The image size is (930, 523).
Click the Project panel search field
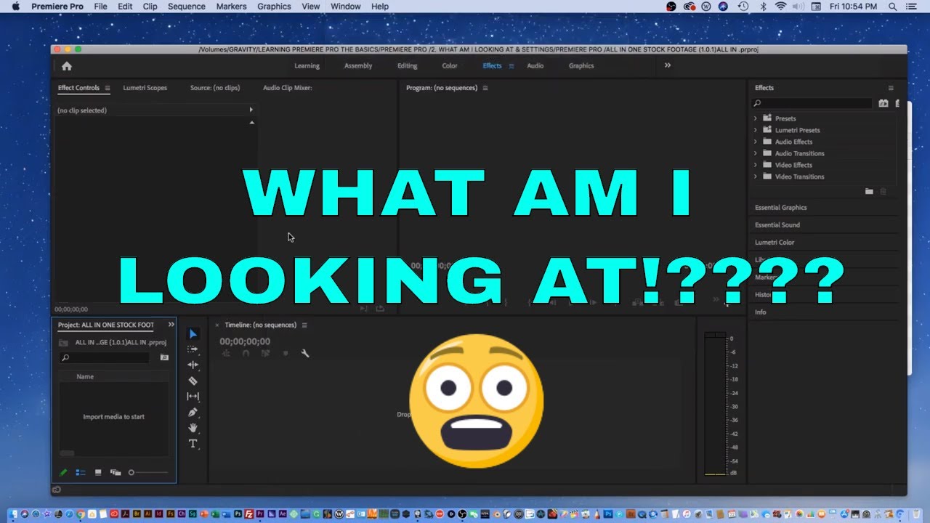(104, 357)
